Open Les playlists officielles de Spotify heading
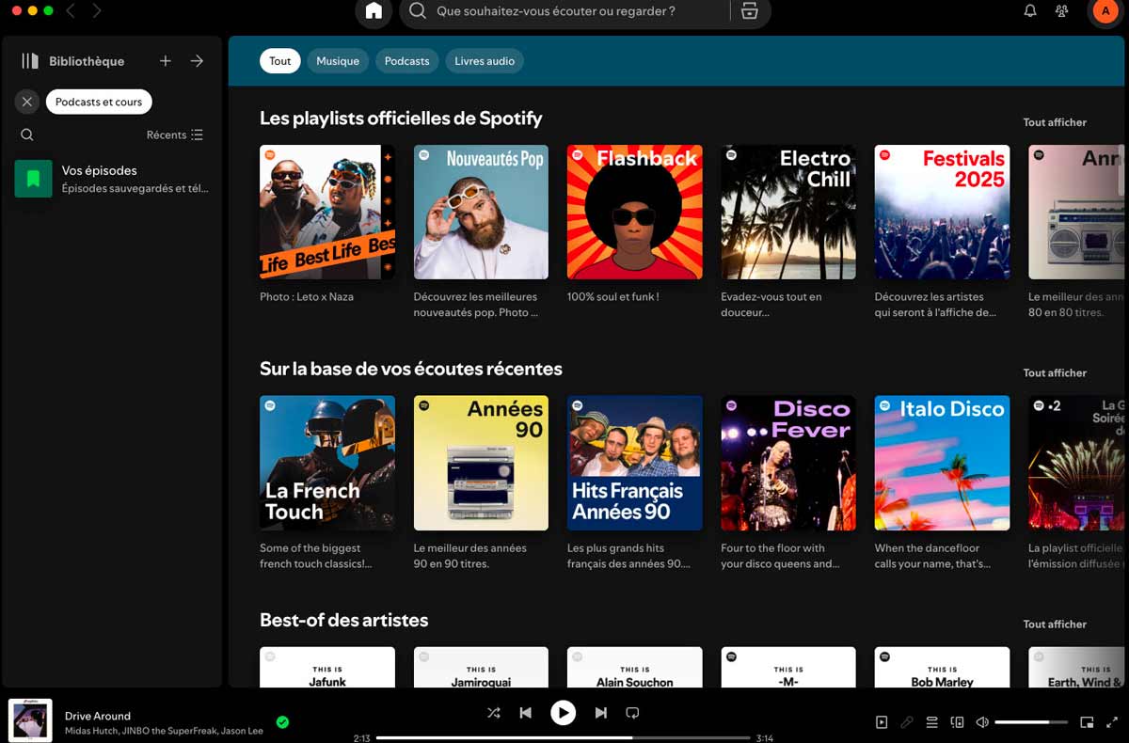 (401, 119)
